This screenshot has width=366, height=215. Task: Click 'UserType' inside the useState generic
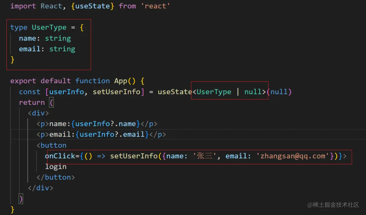214,92
